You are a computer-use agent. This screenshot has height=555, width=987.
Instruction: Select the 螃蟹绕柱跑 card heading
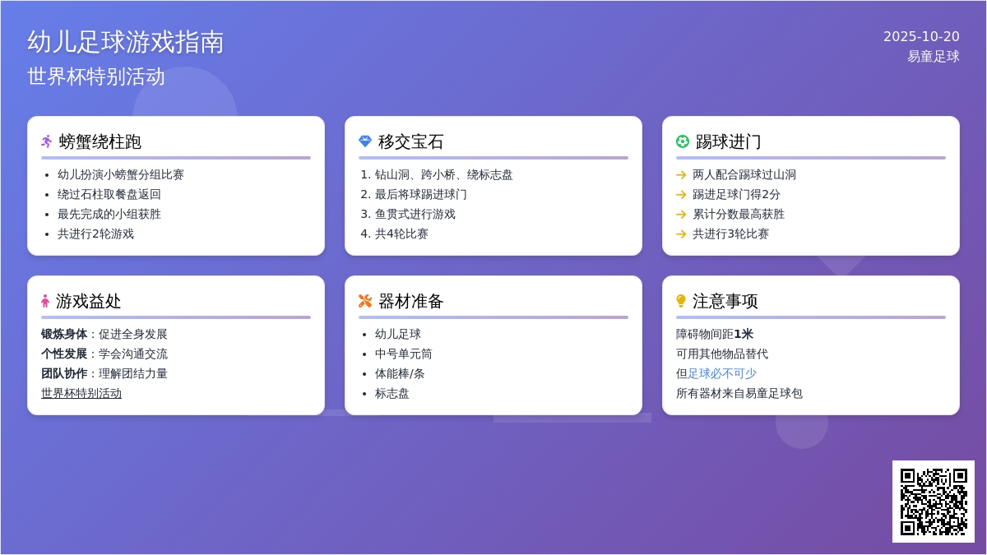100,141
